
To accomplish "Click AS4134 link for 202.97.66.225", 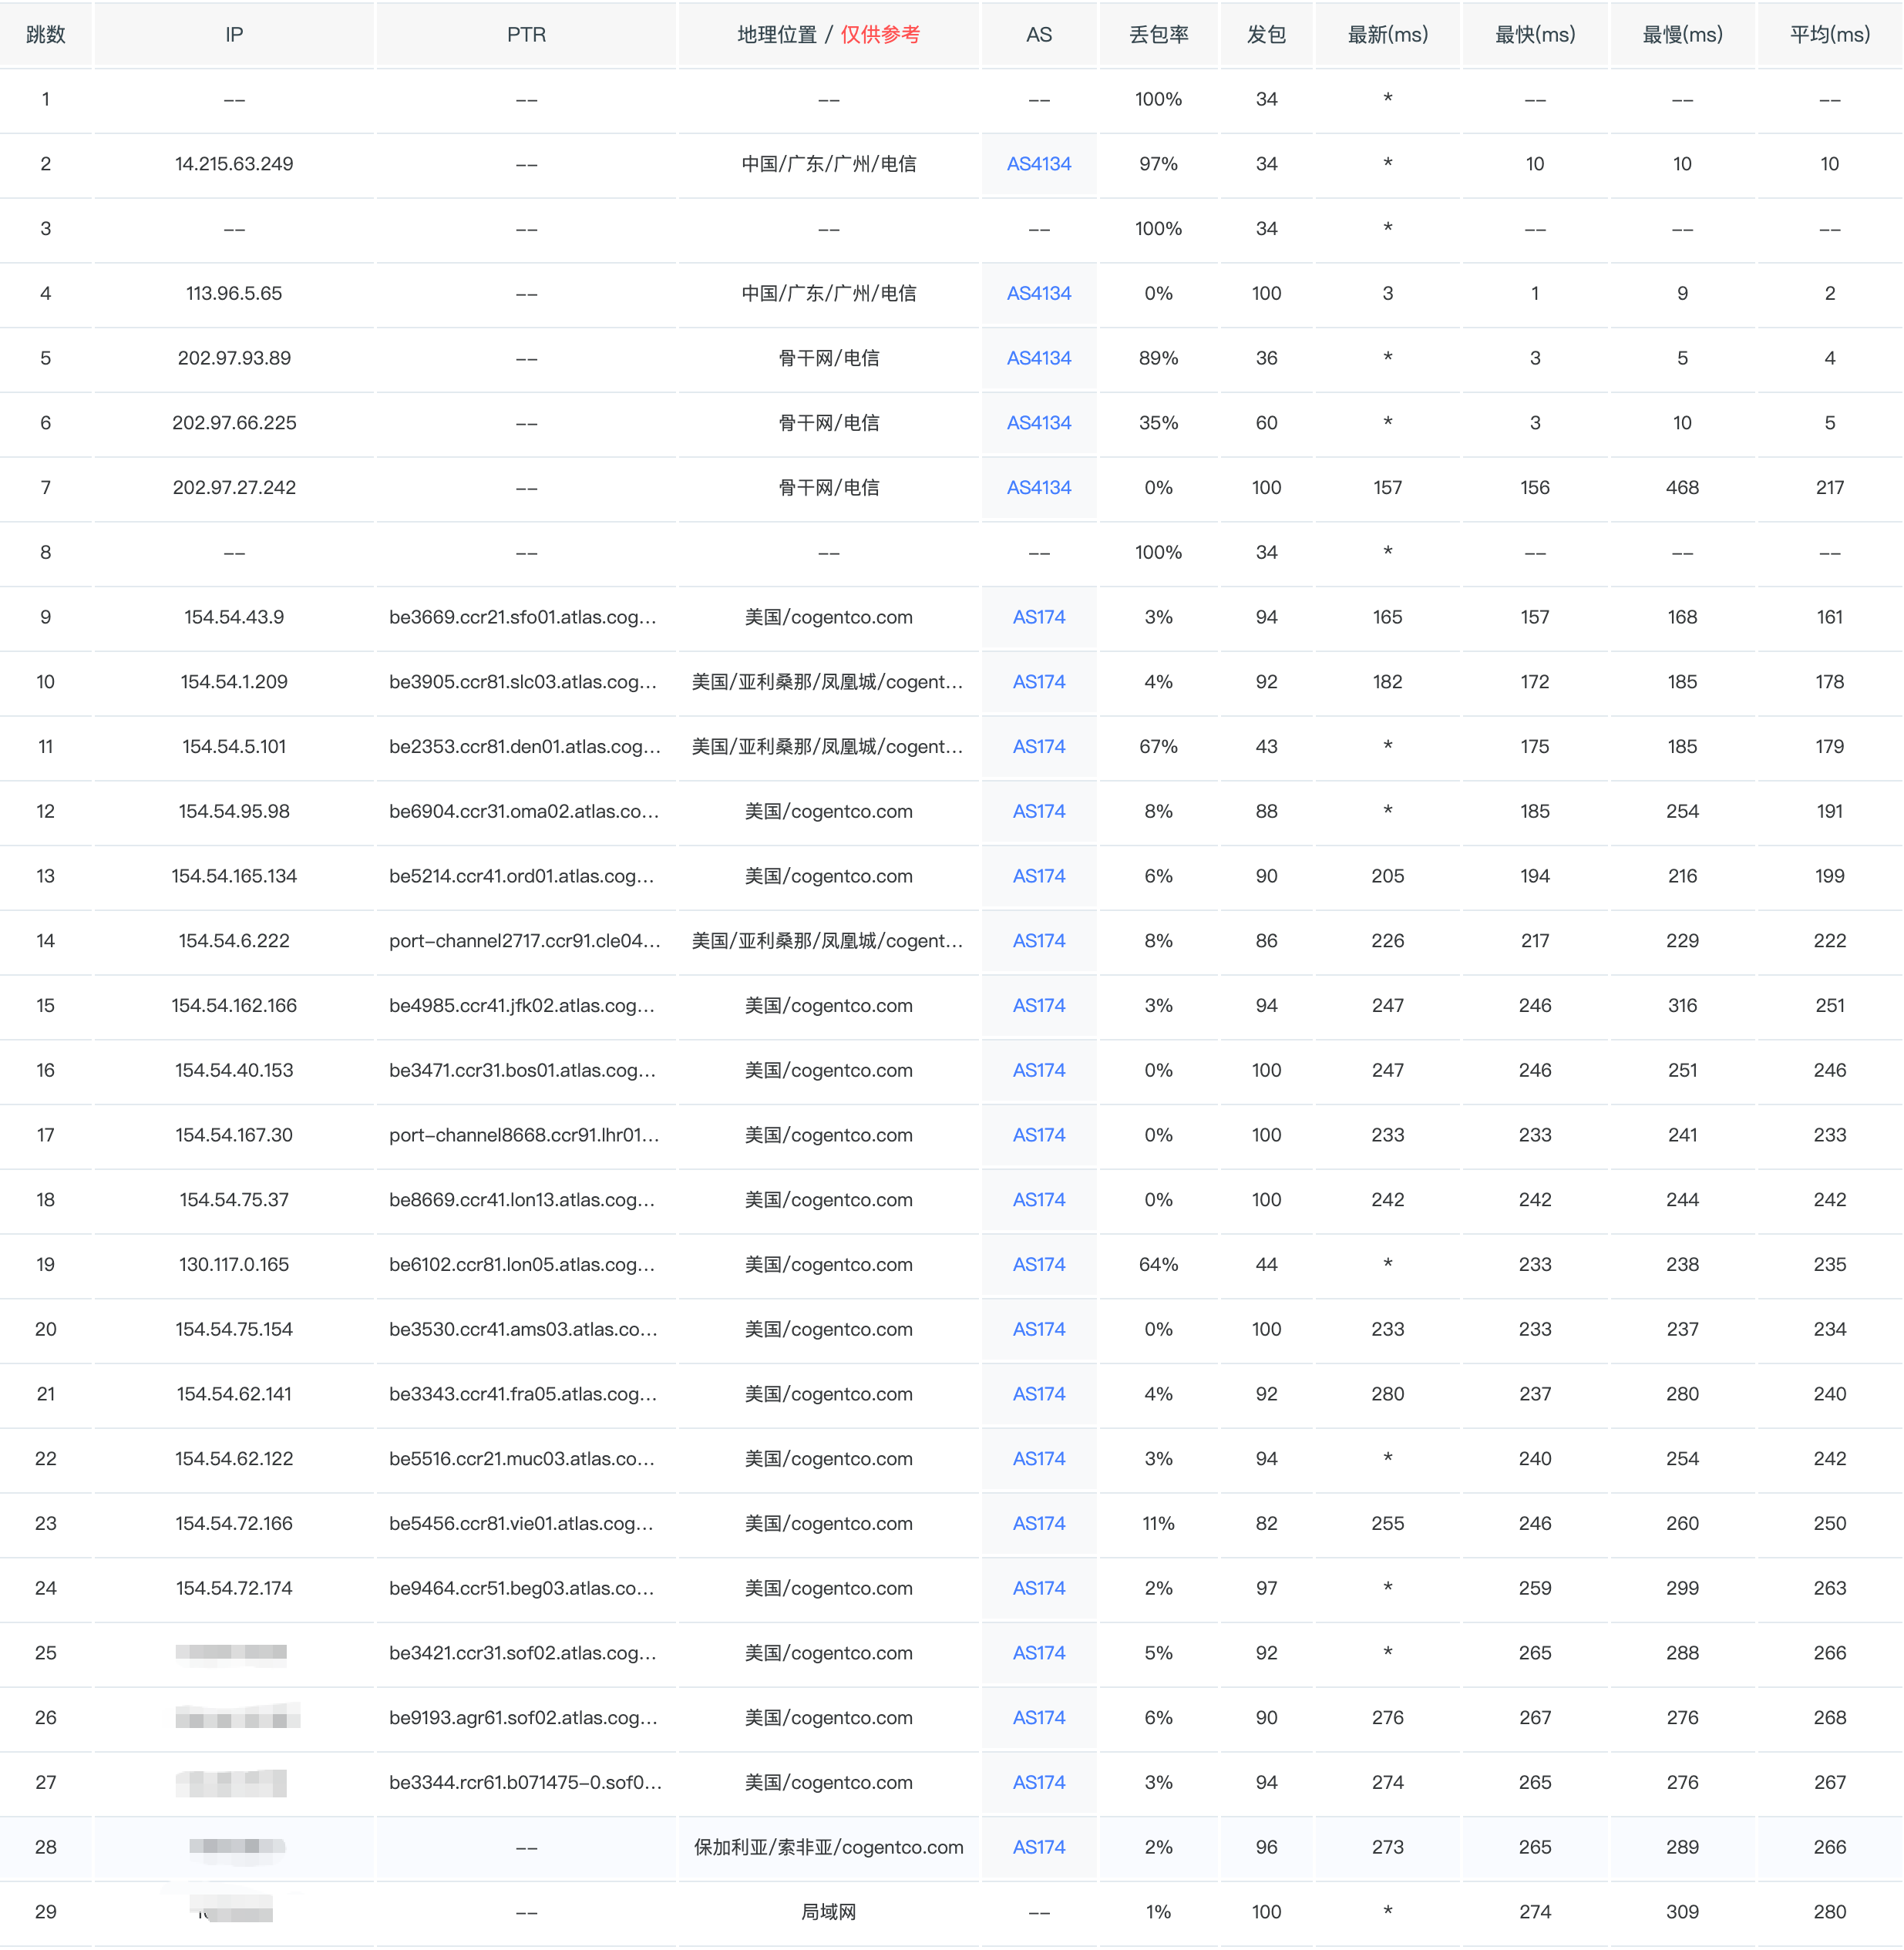I will [x=1038, y=423].
